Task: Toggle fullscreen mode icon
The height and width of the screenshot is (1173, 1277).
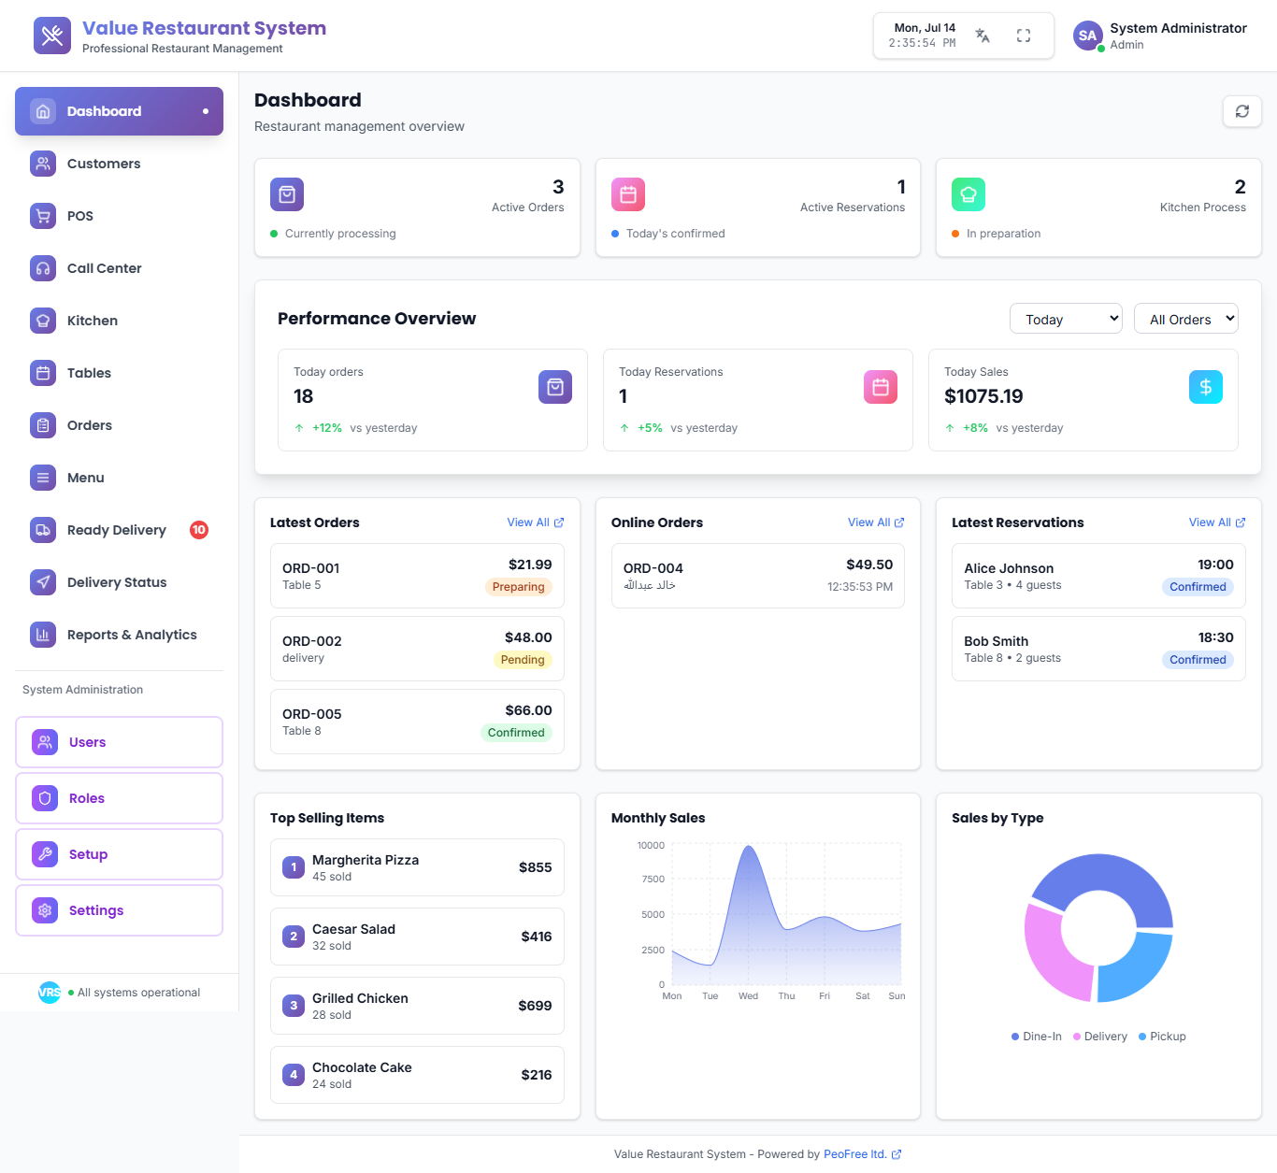Action: pos(1024,36)
